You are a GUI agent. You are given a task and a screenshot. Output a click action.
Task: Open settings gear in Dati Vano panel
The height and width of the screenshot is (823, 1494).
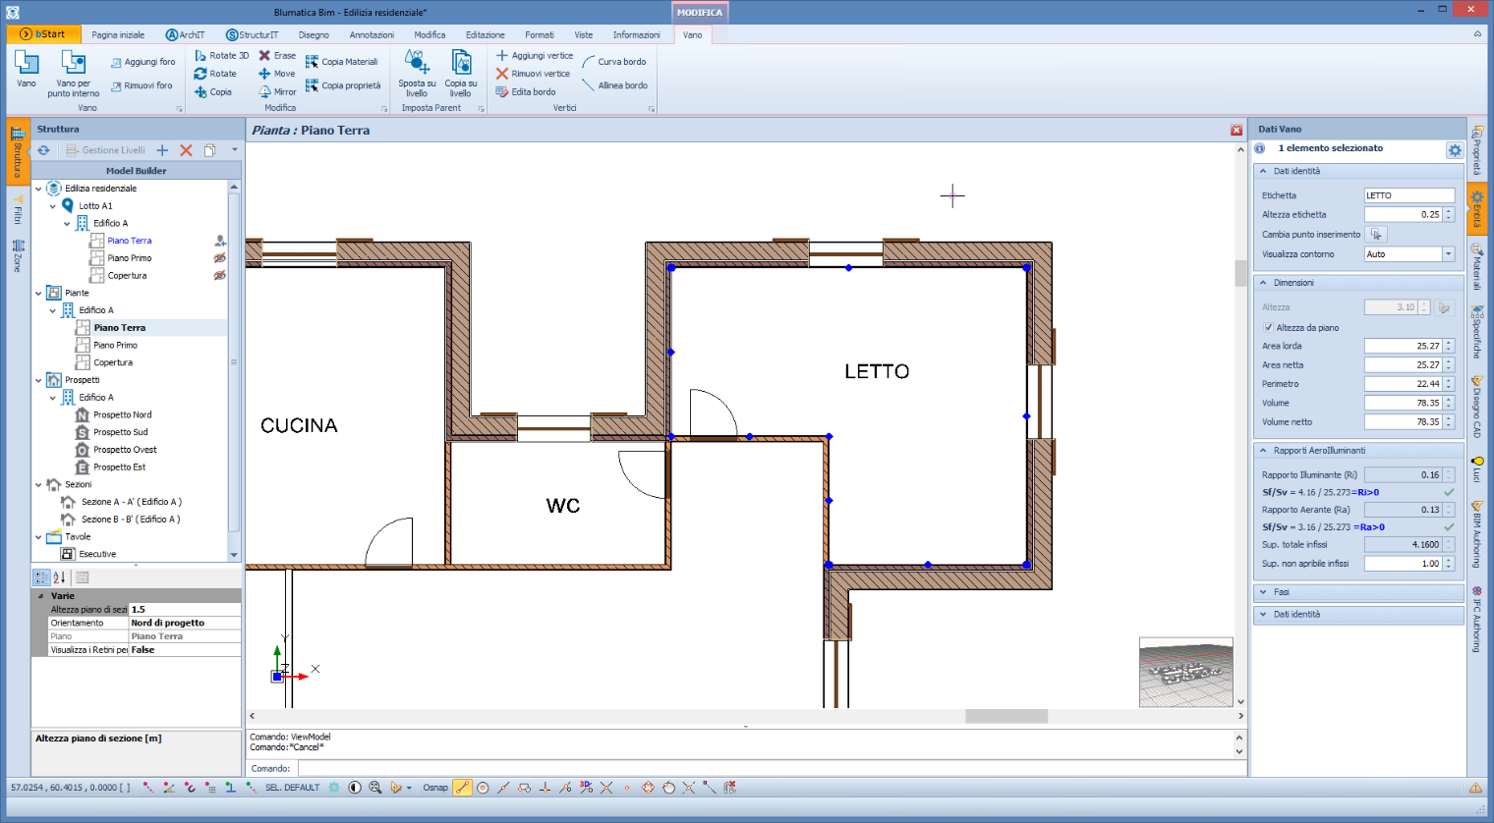1455,150
